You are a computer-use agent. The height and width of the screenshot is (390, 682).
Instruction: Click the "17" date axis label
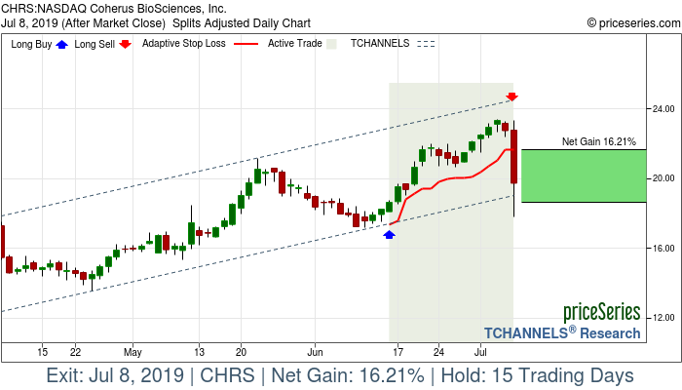pos(398,352)
